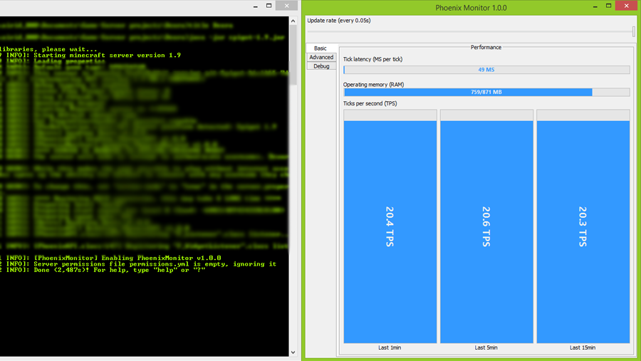Click the console vertical scrollbar thumb
The image size is (641, 361).
(293, 56)
